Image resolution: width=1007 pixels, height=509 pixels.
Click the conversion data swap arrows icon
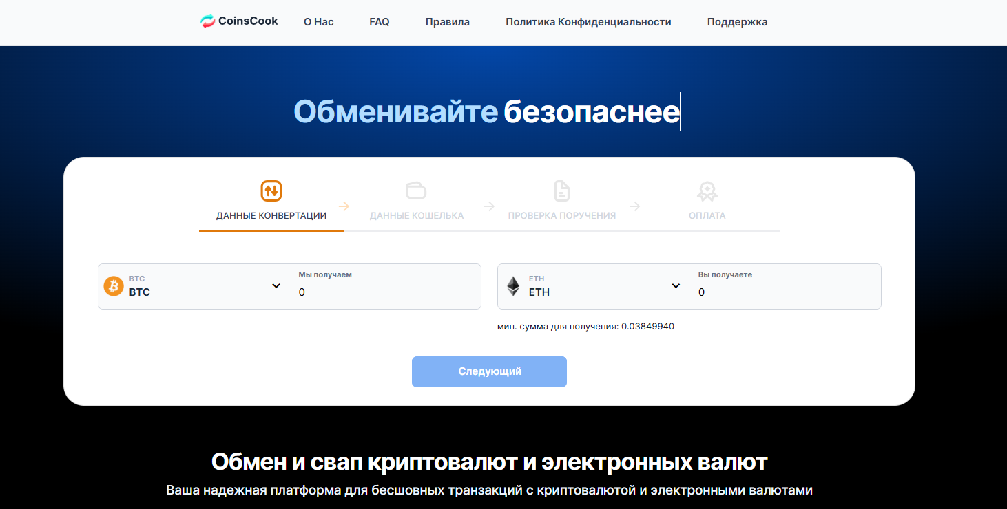[271, 191]
